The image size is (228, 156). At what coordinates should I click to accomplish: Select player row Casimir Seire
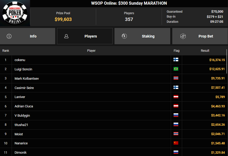114,88
